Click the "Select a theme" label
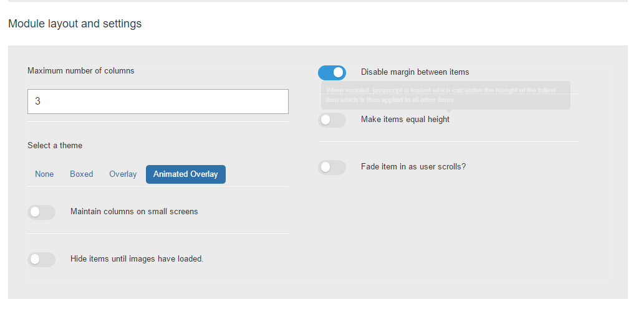This screenshot has height=317, width=636. point(55,146)
